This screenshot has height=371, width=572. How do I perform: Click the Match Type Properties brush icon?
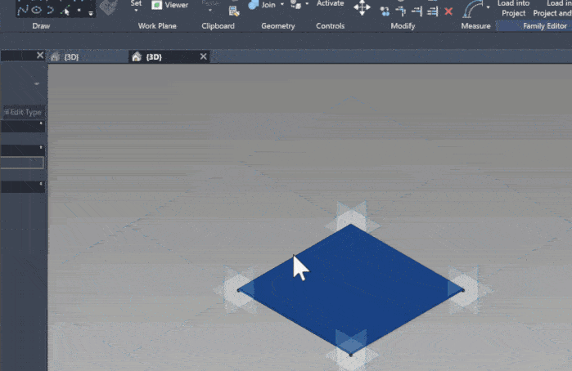point(234,11)
